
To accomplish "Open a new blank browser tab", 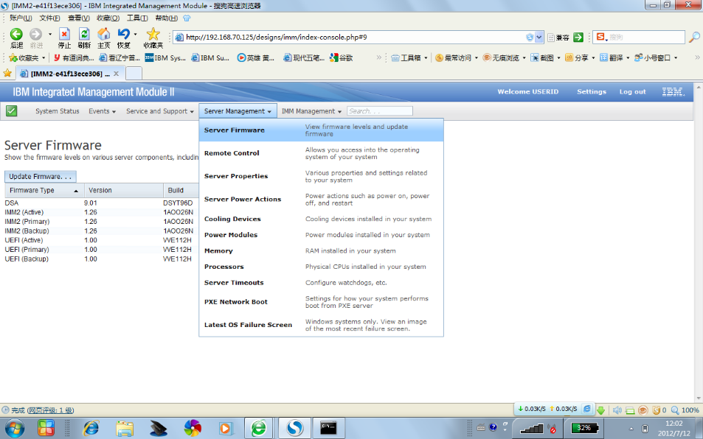I will click(x=134, y=74).
